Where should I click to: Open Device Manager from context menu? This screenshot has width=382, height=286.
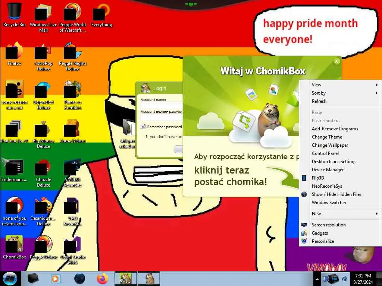340,170
